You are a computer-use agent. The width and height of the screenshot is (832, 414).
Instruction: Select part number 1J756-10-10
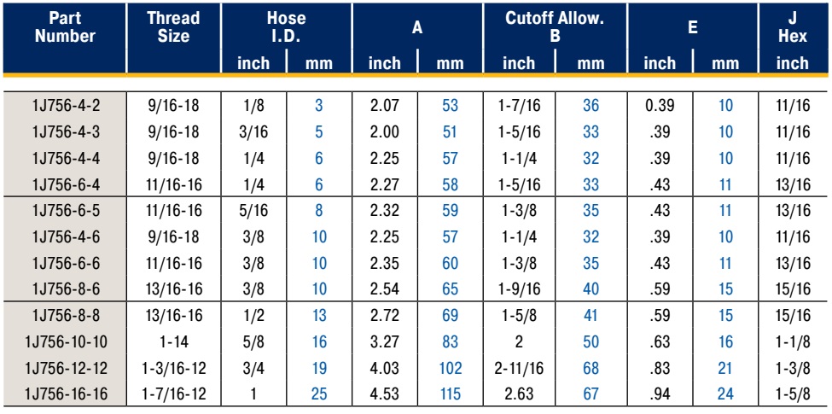66,341
